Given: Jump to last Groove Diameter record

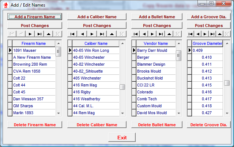Looking at the screenshot, I should tap(212, 34).
